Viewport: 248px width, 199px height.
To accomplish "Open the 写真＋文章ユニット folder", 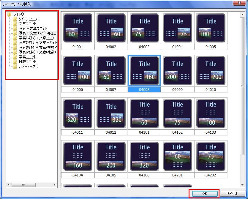I will [33, 28].
